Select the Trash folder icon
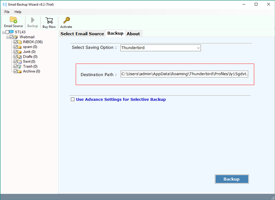This screenshot has height=200, width=275. coord(20,66)
